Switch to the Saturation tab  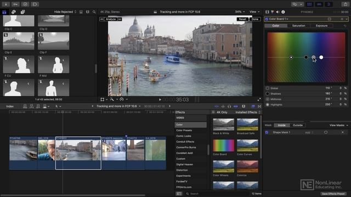click(x=298, y=26)
